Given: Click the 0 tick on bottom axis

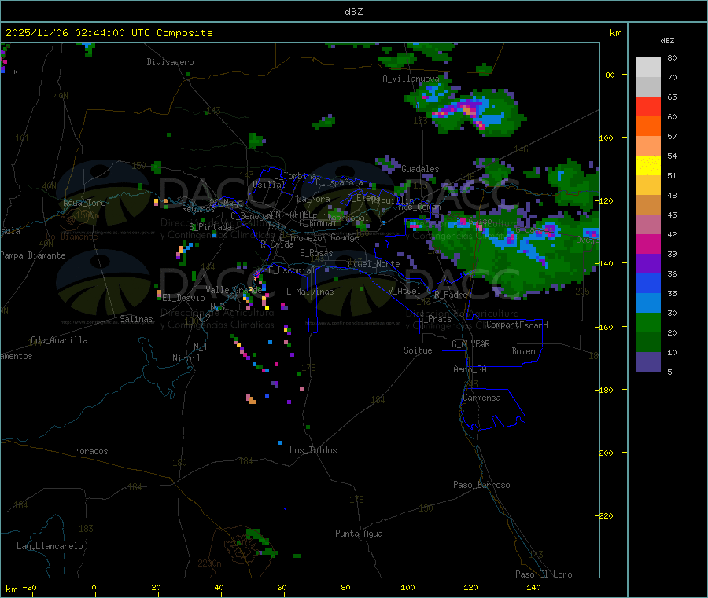Looking at the screenshot, I should [94, 588].
